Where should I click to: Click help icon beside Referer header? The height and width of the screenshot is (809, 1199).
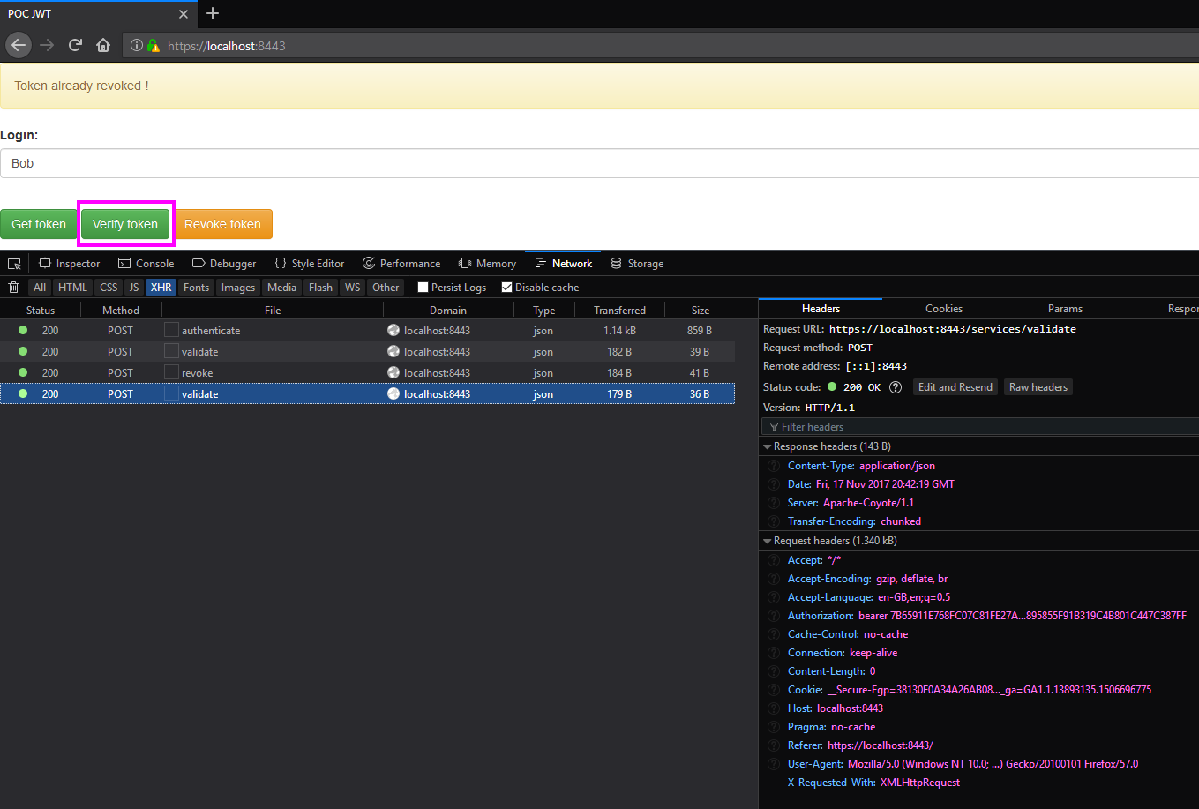click(774, 745)
